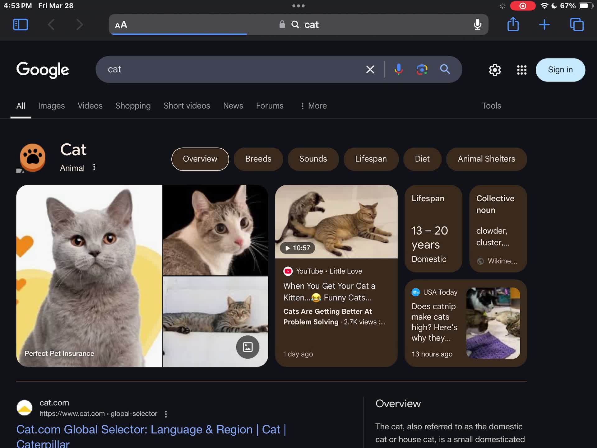
Task: Play the 10:57 YouTube cat video
Action: (336, 222)
